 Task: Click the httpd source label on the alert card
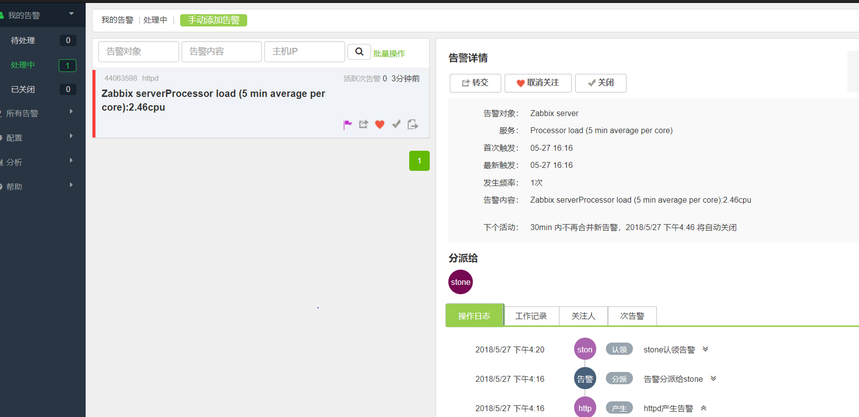tap(150, 78)
